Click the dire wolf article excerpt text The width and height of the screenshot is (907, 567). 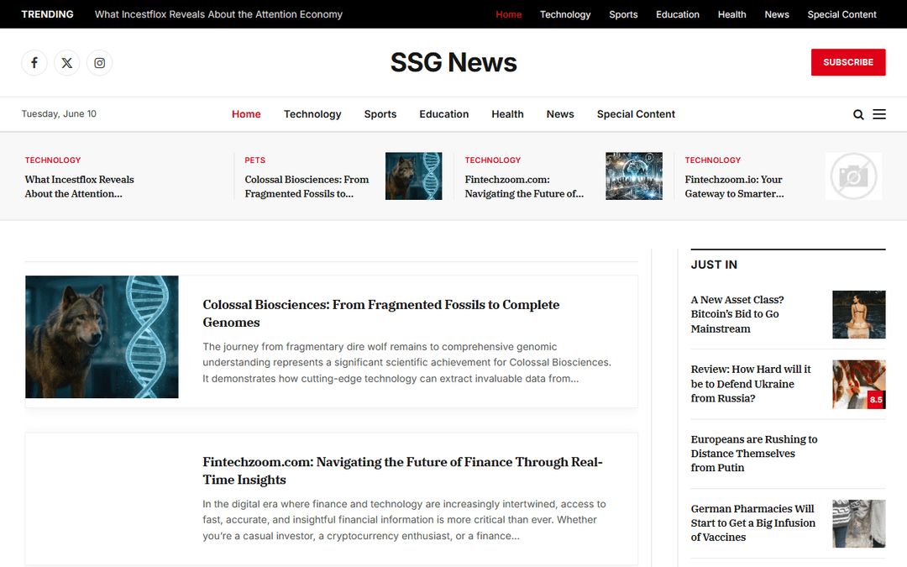tap(406, 363)
